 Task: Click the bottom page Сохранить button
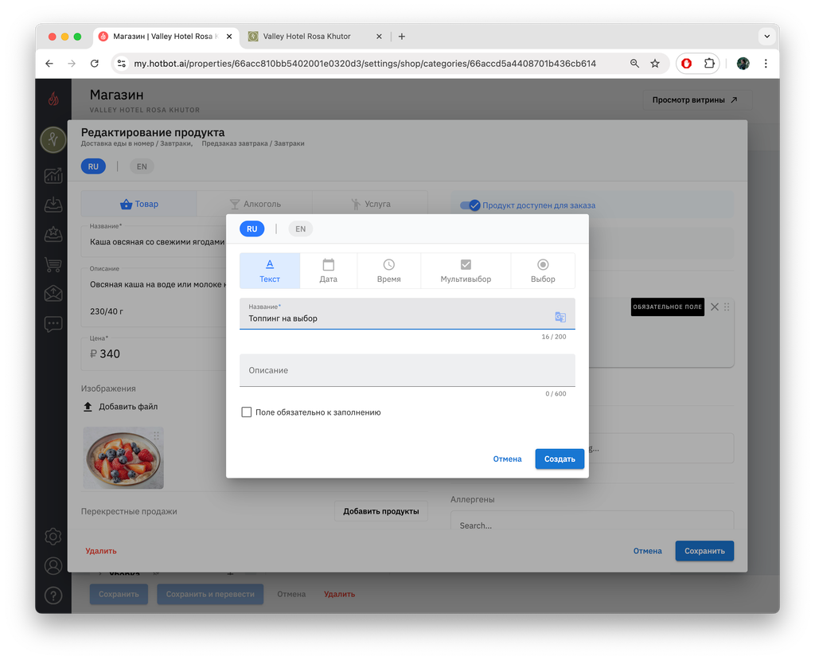[x=119, y=594]
